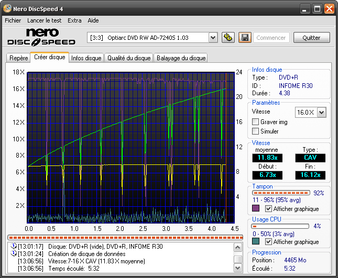Open the Lancer le test menu
The width and height of the screenshot is (338, 278).
coord(44,20)
